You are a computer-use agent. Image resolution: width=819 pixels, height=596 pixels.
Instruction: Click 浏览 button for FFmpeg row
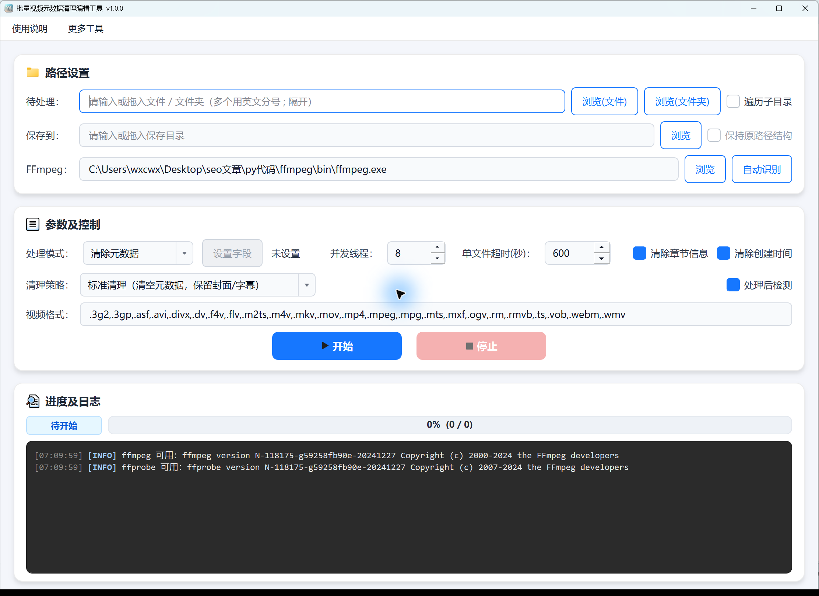705,169
